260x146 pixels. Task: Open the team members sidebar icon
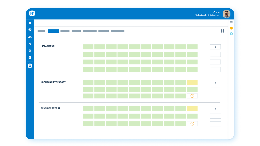tap(30, 37)
